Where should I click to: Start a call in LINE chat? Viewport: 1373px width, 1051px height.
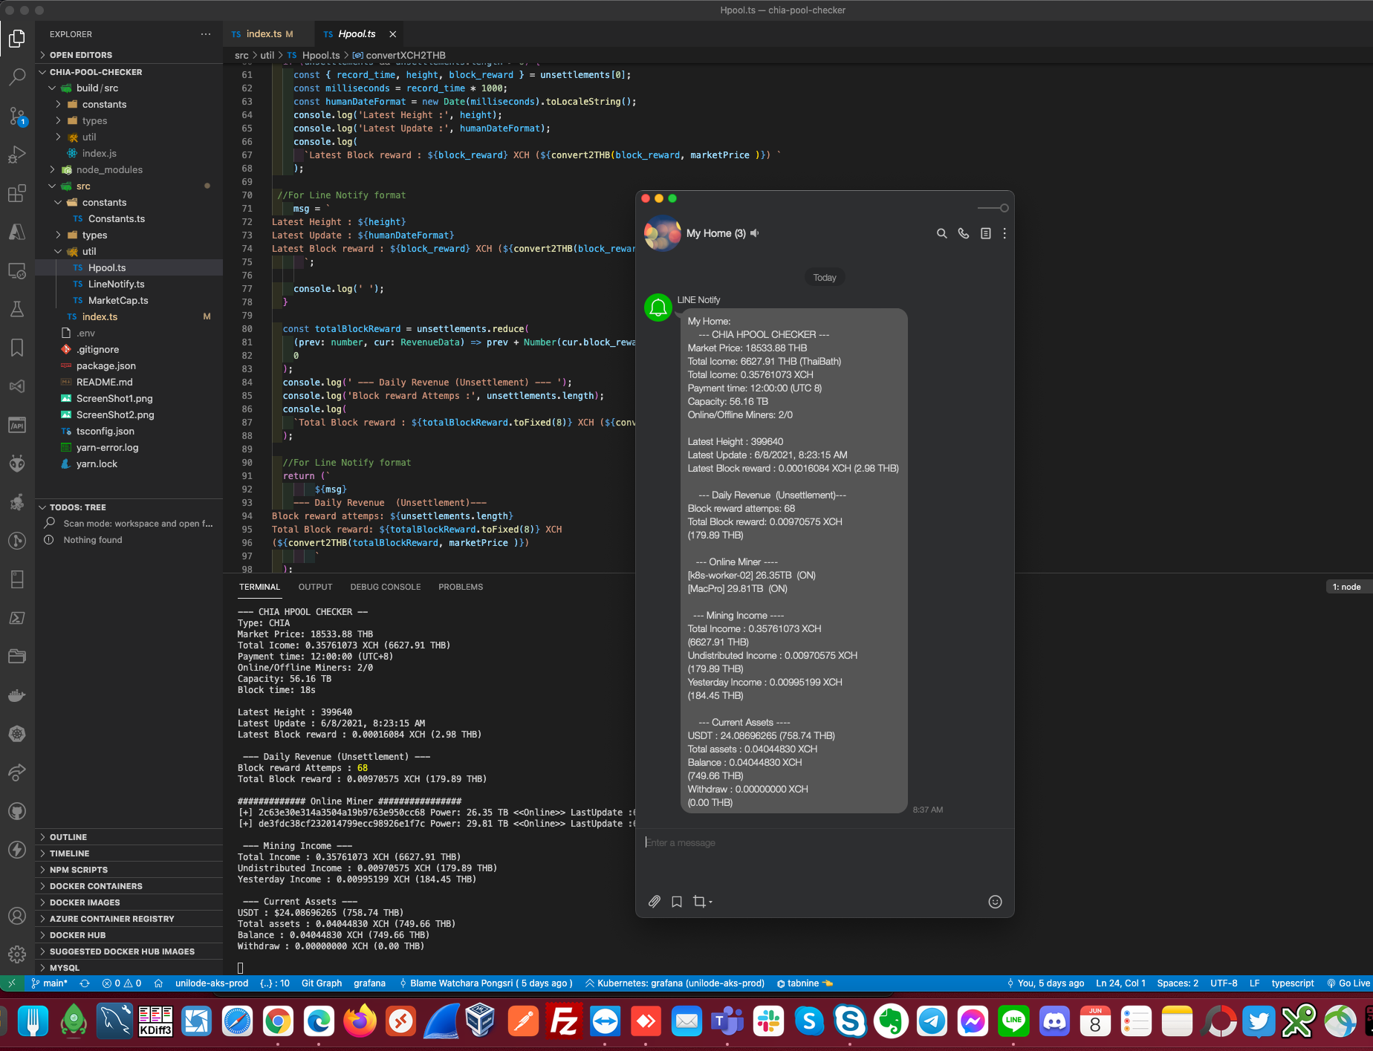pyautogui.click(x=964, y=233)
